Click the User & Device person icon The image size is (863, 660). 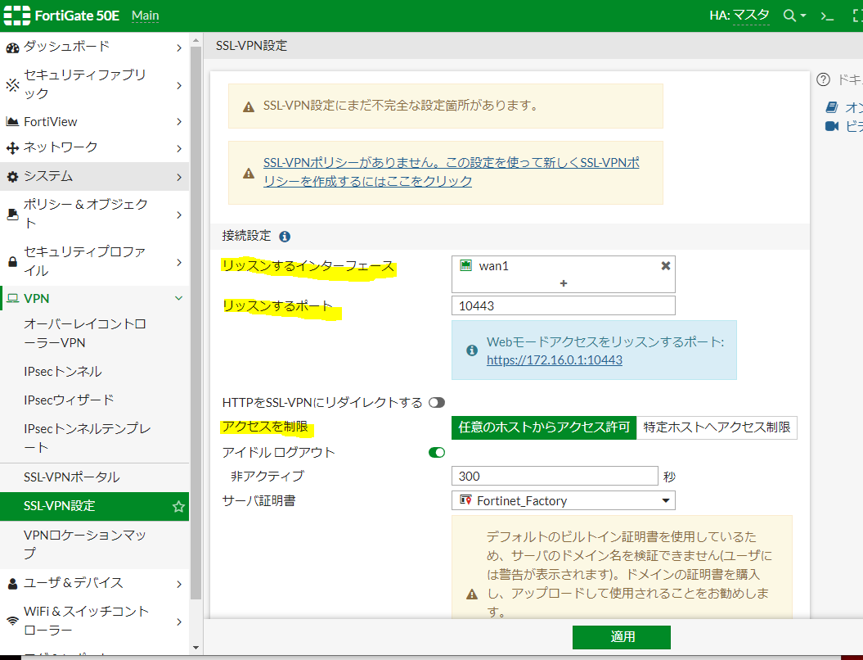(x=12, y=583)
